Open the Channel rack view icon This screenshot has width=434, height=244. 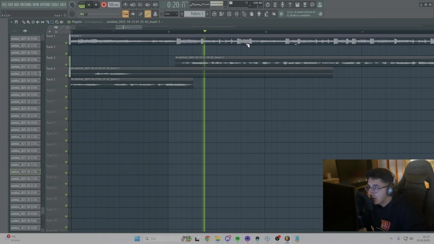coord(229,14)
